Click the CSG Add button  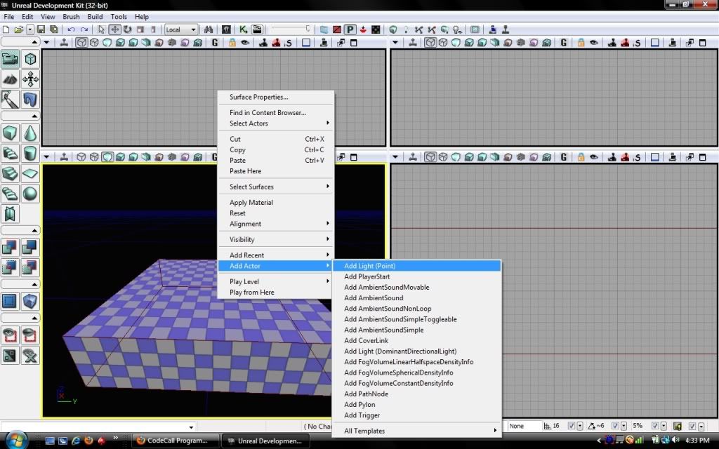10,248
